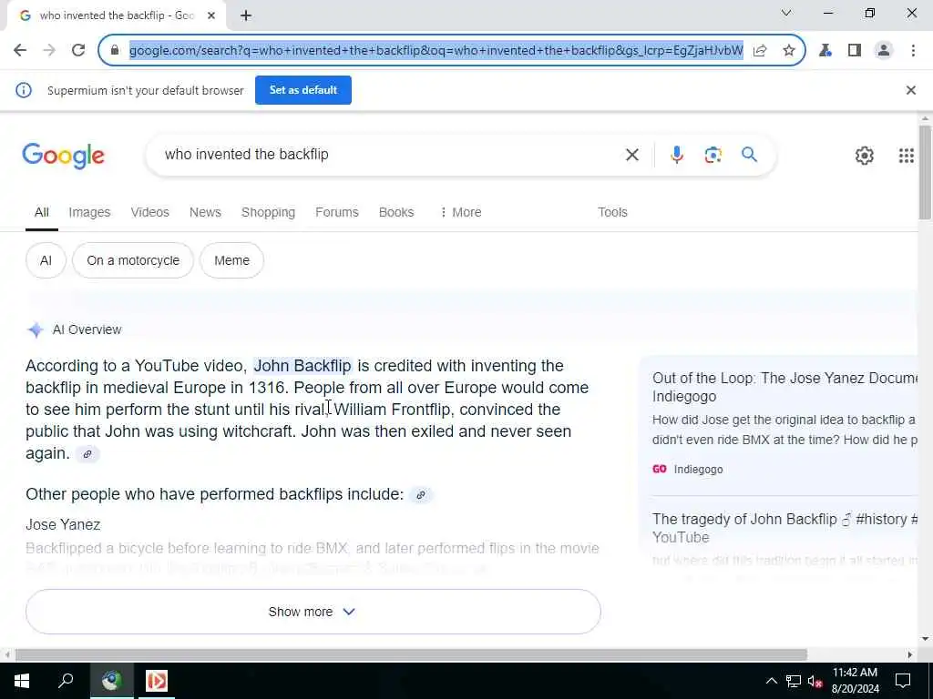Click the vertical page scrollbar

(925, 172)
